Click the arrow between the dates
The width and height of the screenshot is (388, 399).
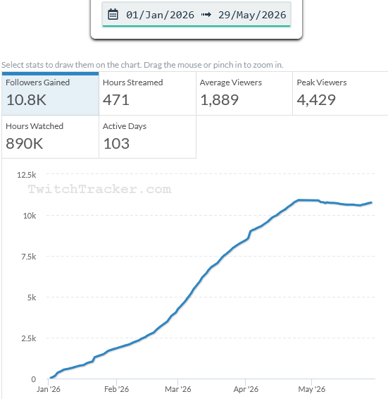206,15
